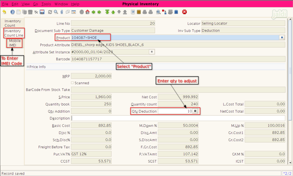This screenshot has height=176, width=293.
Task: Click the Quantity count field showing 240
Action: pyautogui.click(x=178, y=104)
